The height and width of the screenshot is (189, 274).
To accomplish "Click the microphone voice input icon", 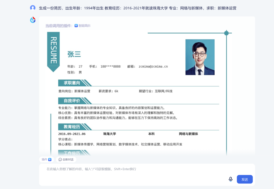I will (x=230, y=179).
